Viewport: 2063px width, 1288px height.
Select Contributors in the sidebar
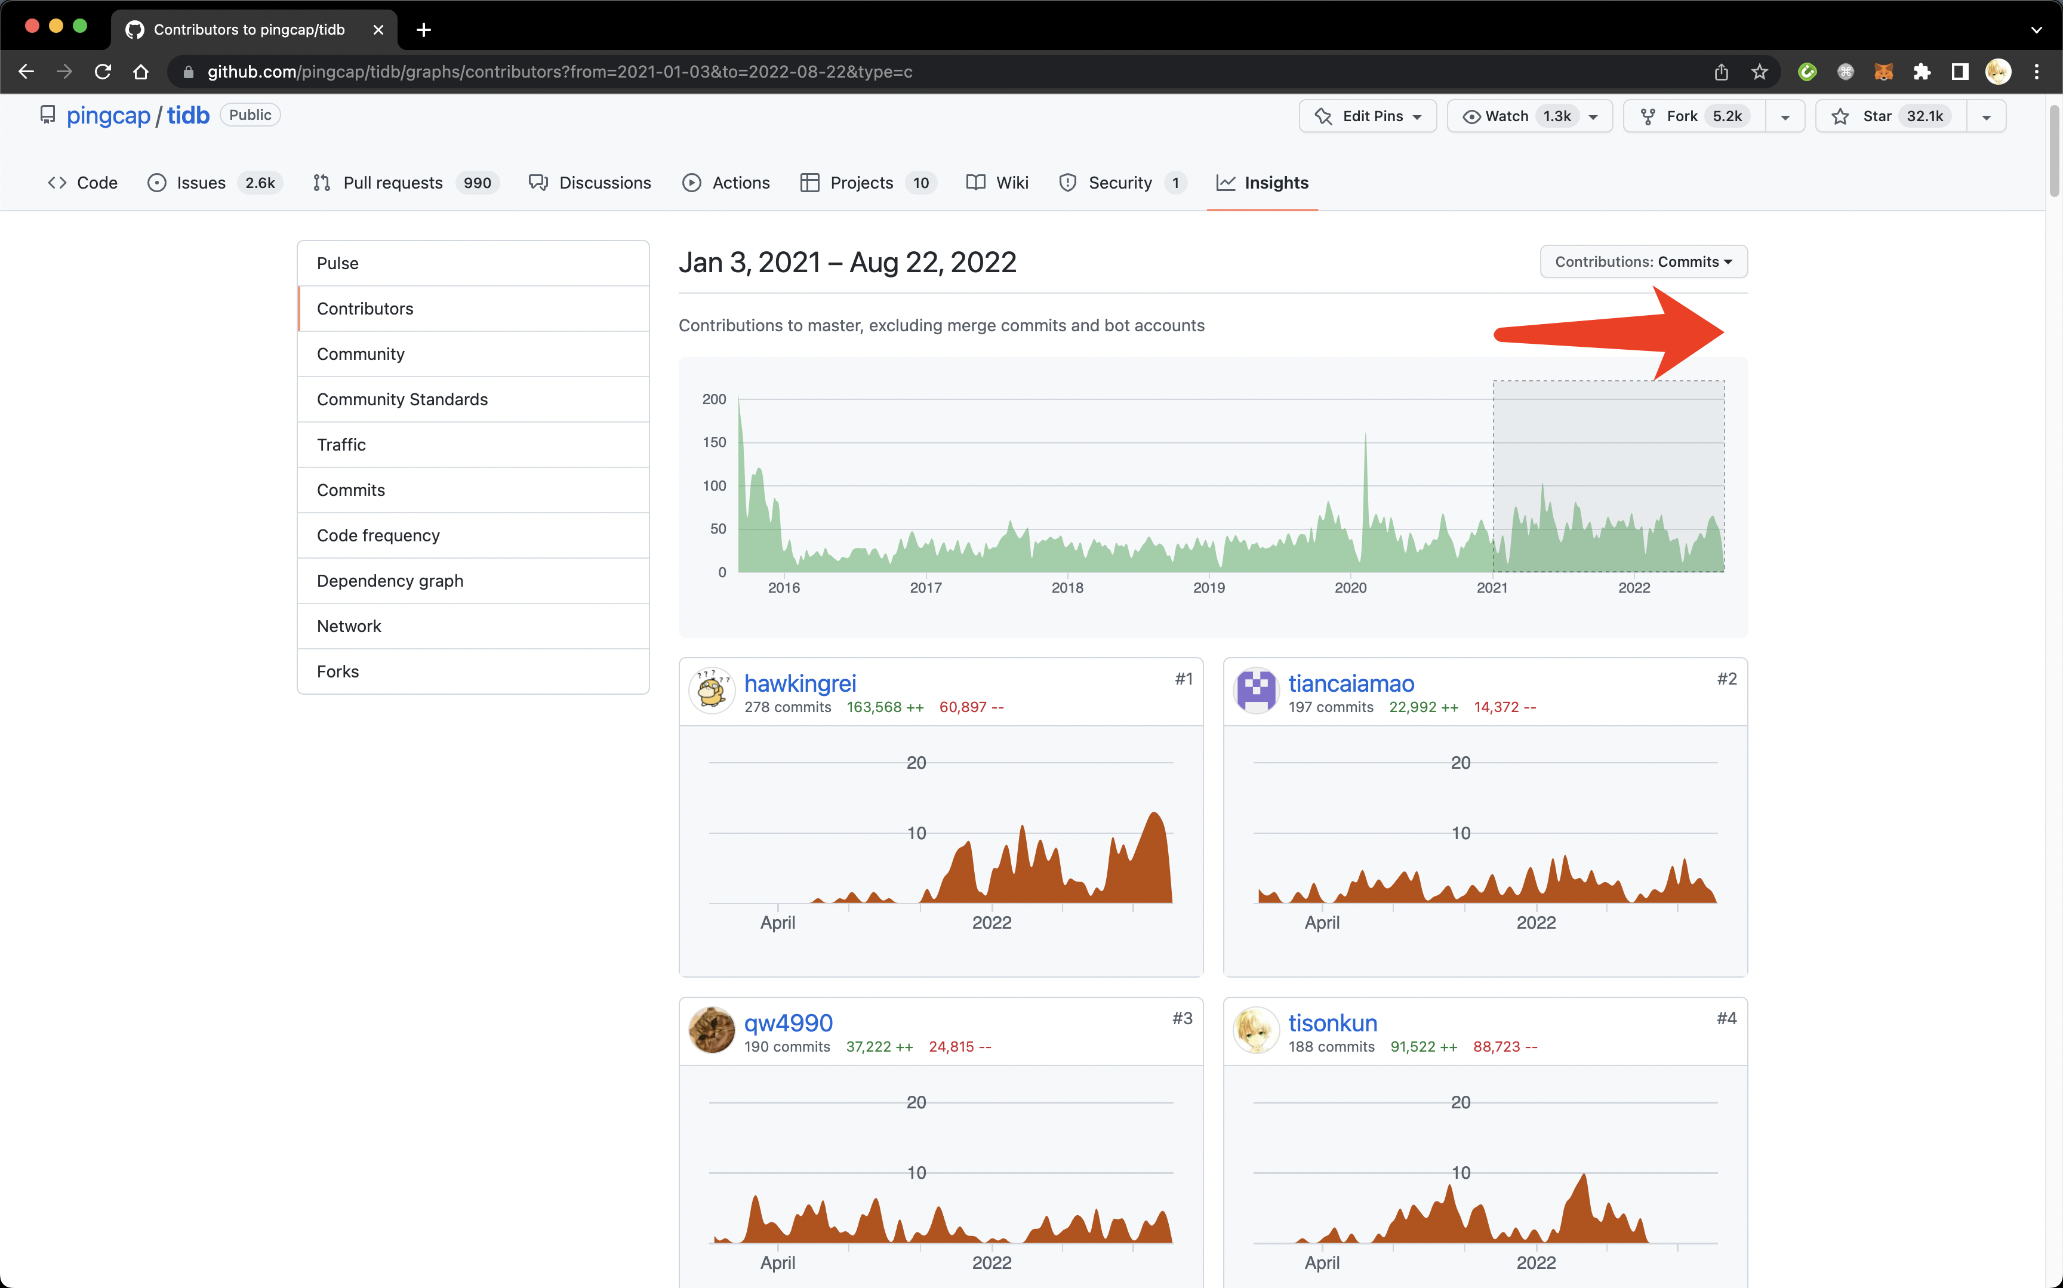pos(473,309)
